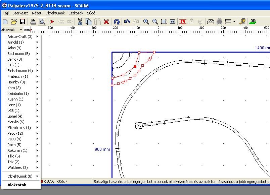Open the 3D view
This screenshot has height=195, width=270.
(253, 22)
